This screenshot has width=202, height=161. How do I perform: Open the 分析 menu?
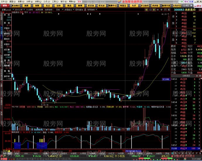30,1
